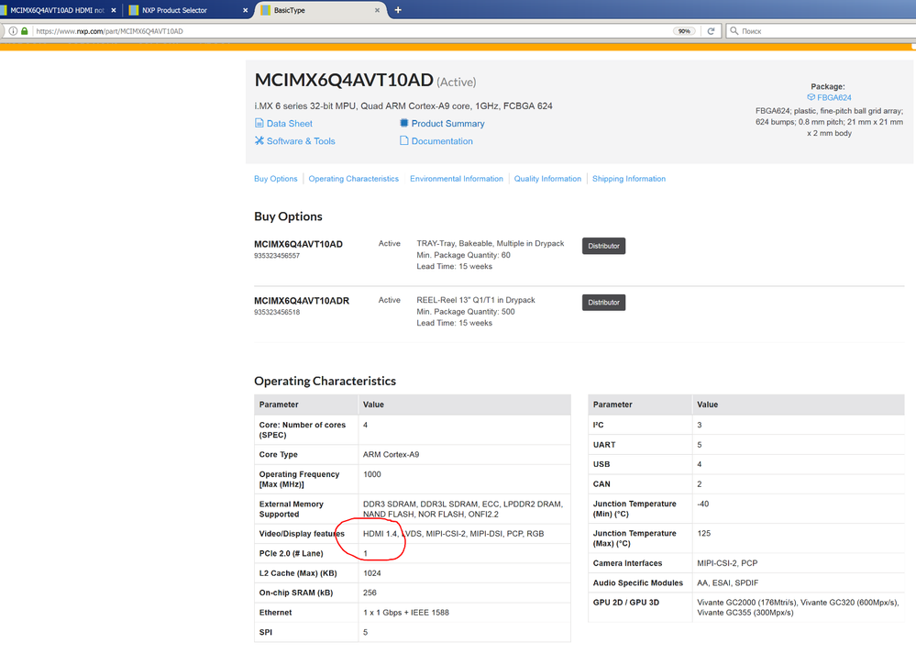
Task: Click the search magnifier icon
Action: pyautogui.click(x=734, y=31)
